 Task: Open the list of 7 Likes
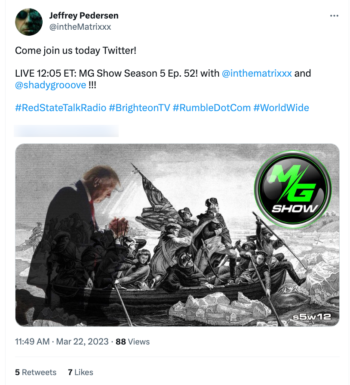pos(81,372)
